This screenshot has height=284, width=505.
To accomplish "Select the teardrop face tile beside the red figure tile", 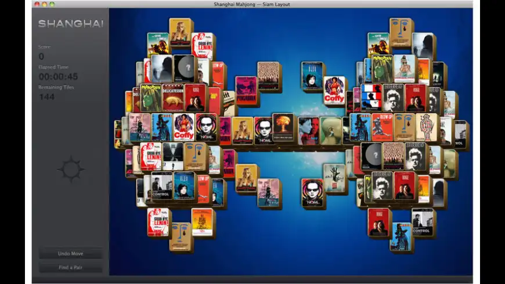I will [x=404, y=128].
